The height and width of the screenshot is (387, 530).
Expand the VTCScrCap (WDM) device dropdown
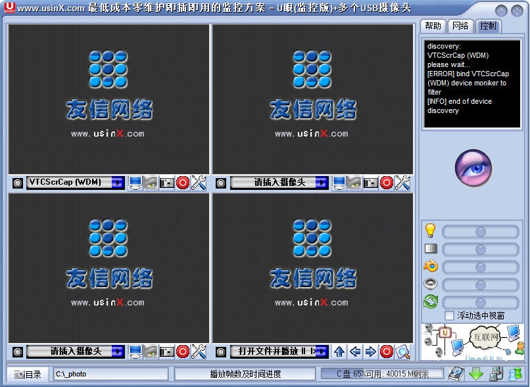118,183
